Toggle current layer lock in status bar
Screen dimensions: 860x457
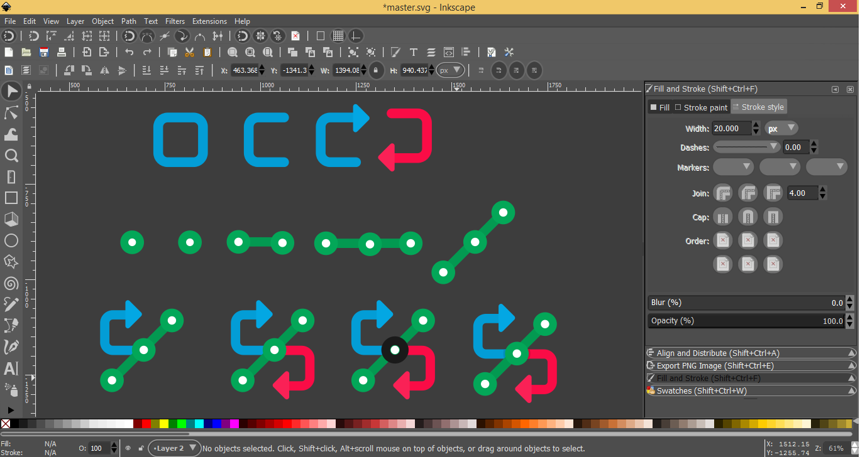140,448
